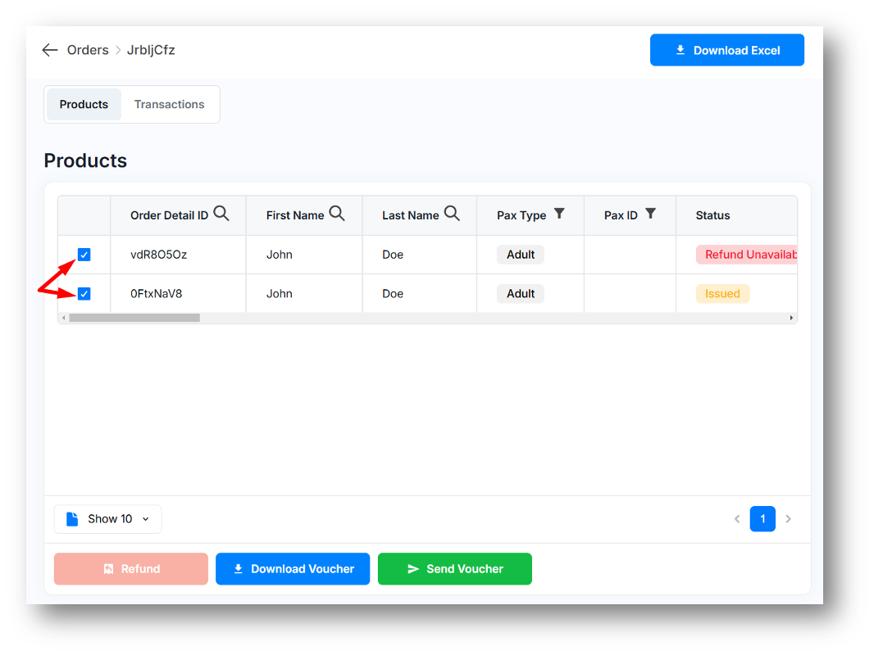Open the Pax Type filter funnel

(559, 214)
